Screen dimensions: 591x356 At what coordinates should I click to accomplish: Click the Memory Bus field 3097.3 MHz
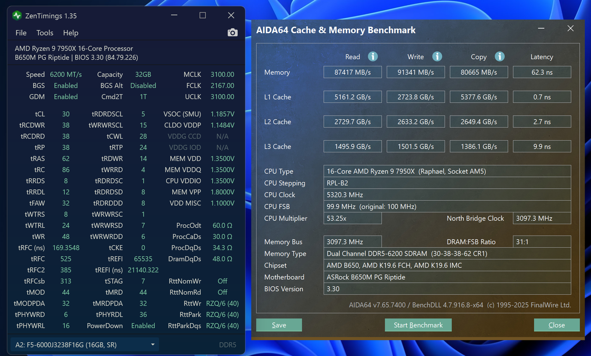[x=353, y=242]
